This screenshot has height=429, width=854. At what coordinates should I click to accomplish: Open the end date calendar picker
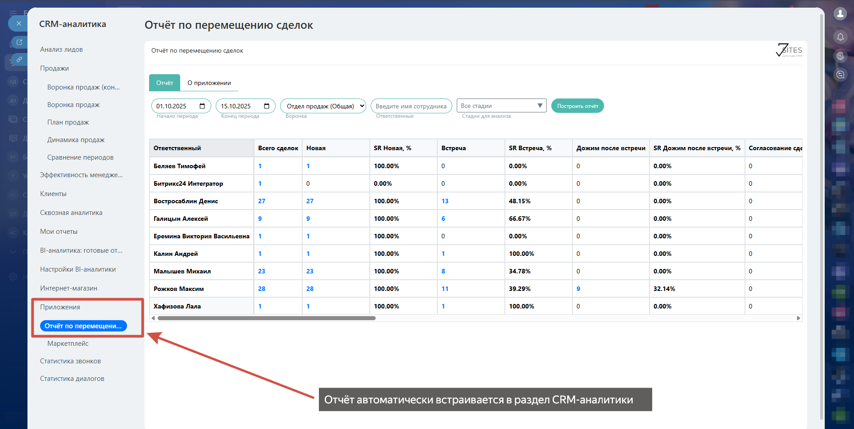click(x=267, y=106)
